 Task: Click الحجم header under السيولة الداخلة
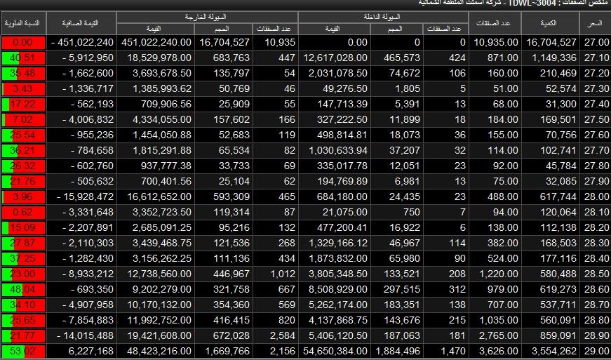(396, 29)
